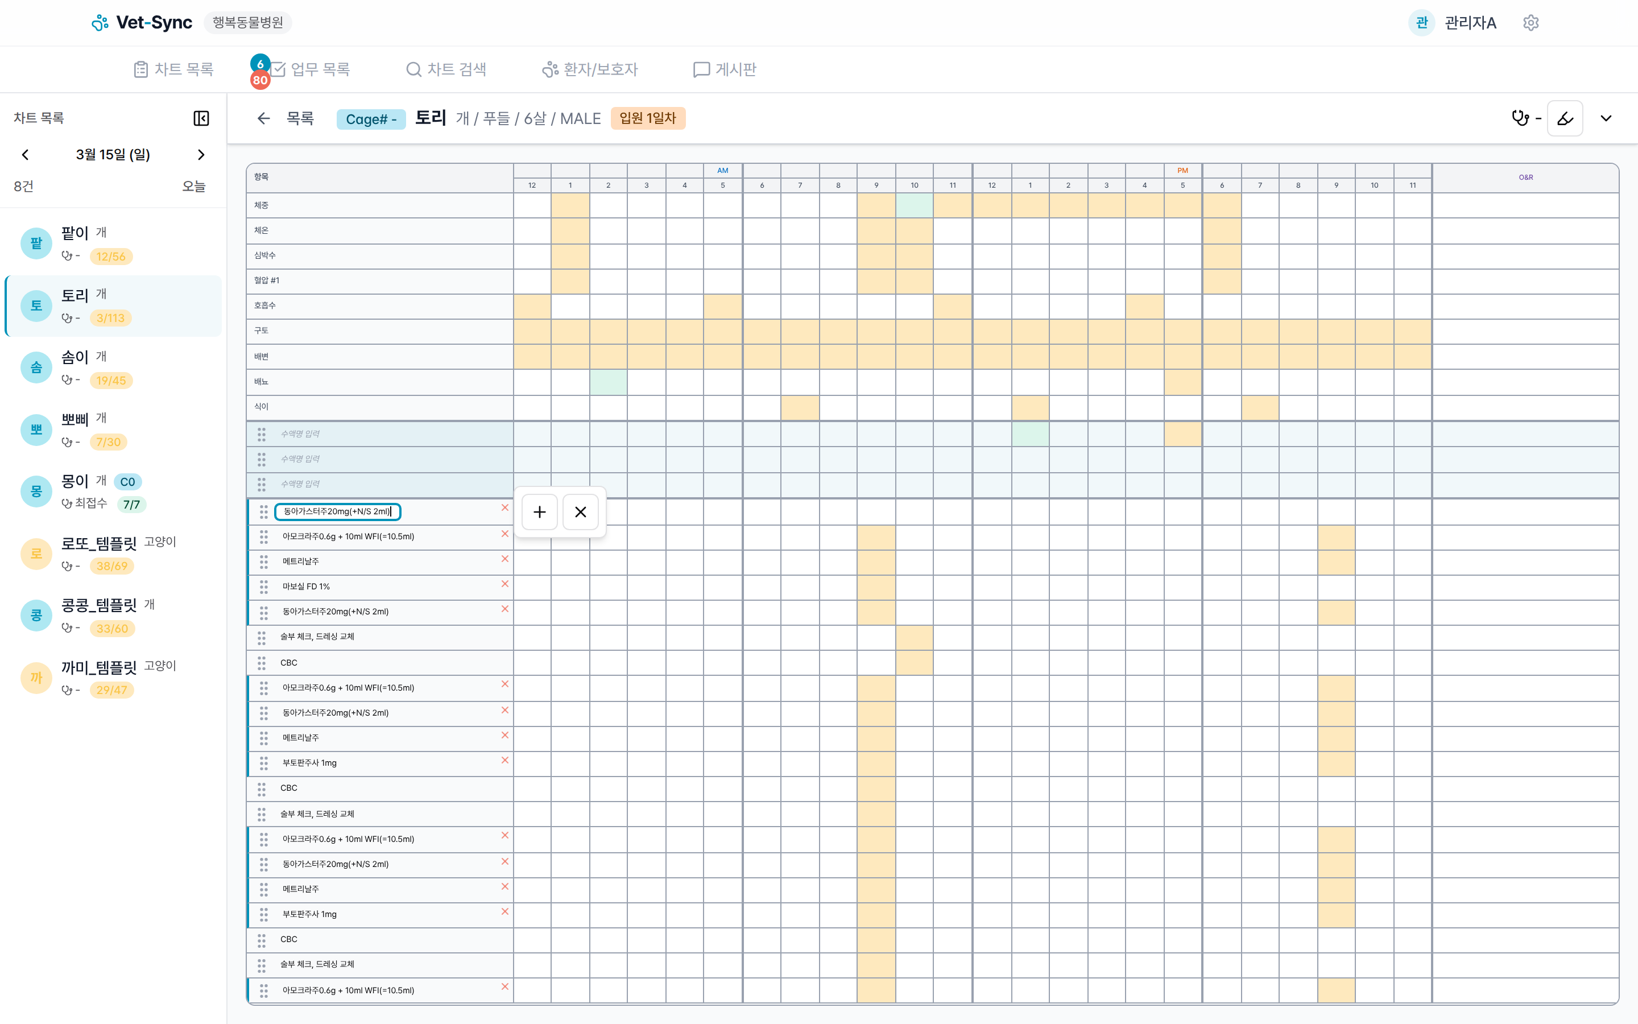Close the popup with X button

click(x=580, y=512)
